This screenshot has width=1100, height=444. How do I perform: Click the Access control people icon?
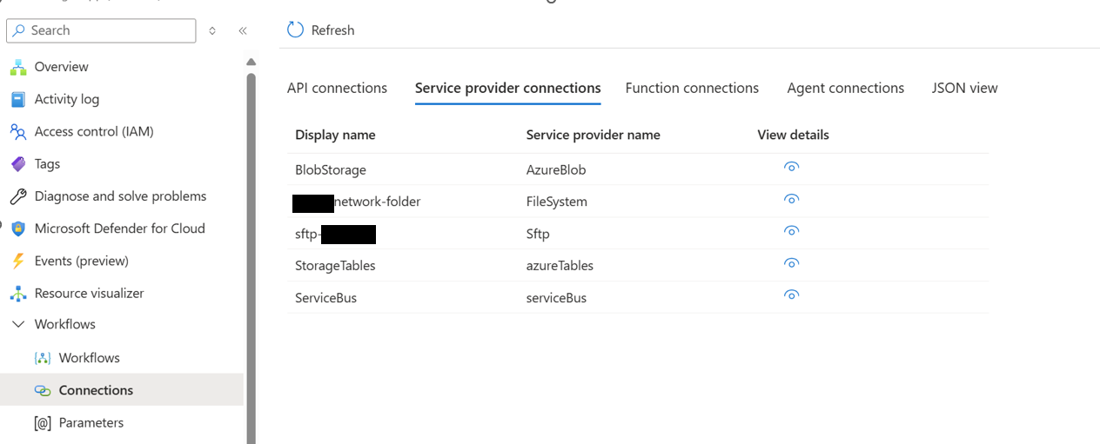(18, 131)
